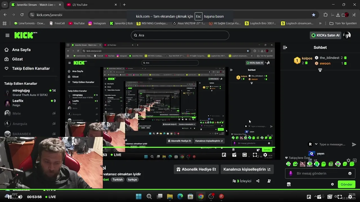Open the FreeCell bookmark

pos(57,23)
